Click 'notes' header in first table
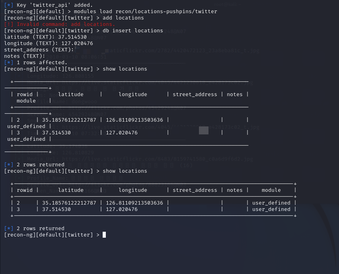Screen dimensions: 339x274 235,95
